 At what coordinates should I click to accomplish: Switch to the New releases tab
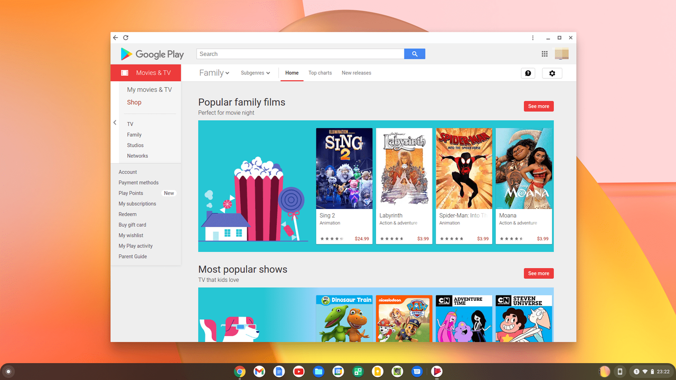point(356,73)
